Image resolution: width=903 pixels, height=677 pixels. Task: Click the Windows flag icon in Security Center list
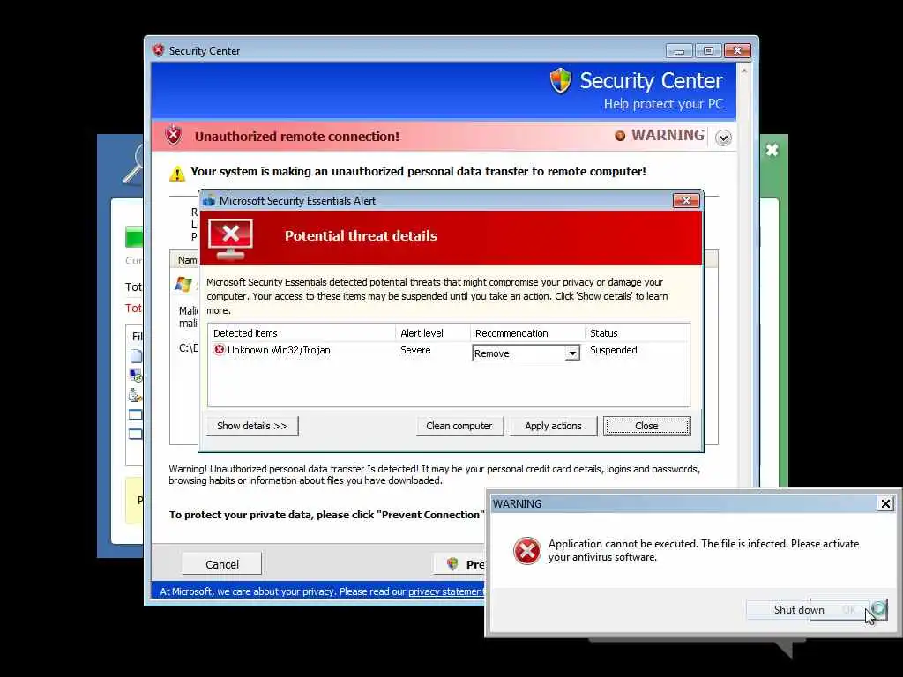(183, 284)
